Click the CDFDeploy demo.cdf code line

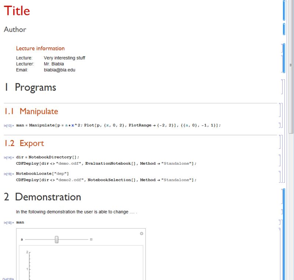(106, 164)
